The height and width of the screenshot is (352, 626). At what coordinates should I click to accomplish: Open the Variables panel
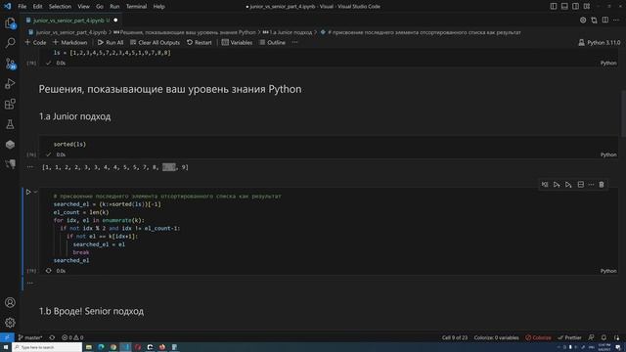click(x=237, y=42)
